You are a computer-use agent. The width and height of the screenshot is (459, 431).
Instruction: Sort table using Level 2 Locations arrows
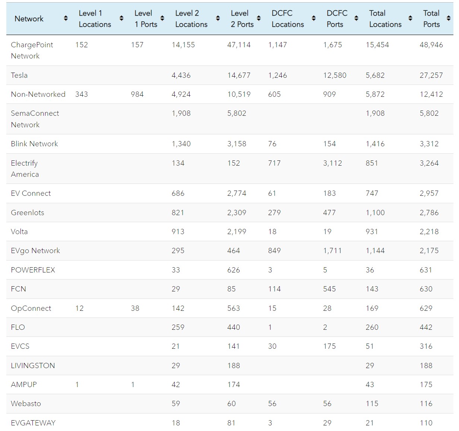pyautogui.click(x=218, y=19)
